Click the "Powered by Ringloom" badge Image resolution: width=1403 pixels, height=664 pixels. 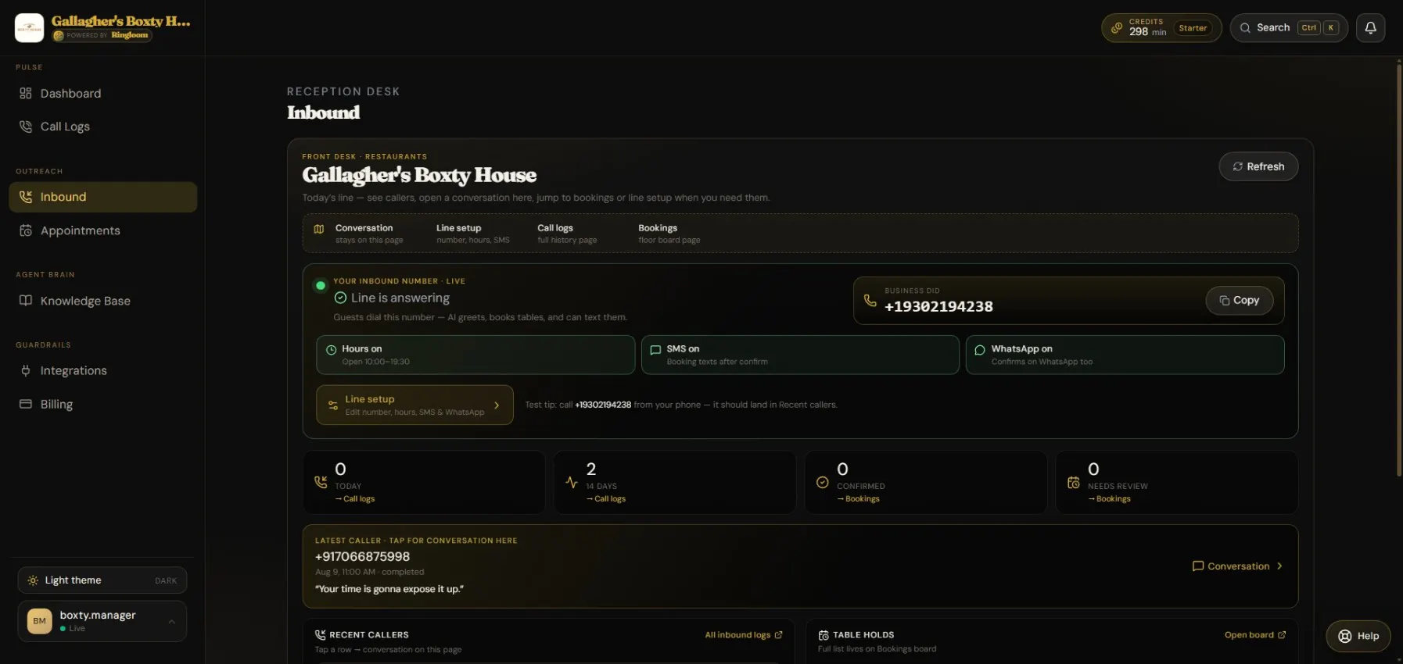pos(102,35)
